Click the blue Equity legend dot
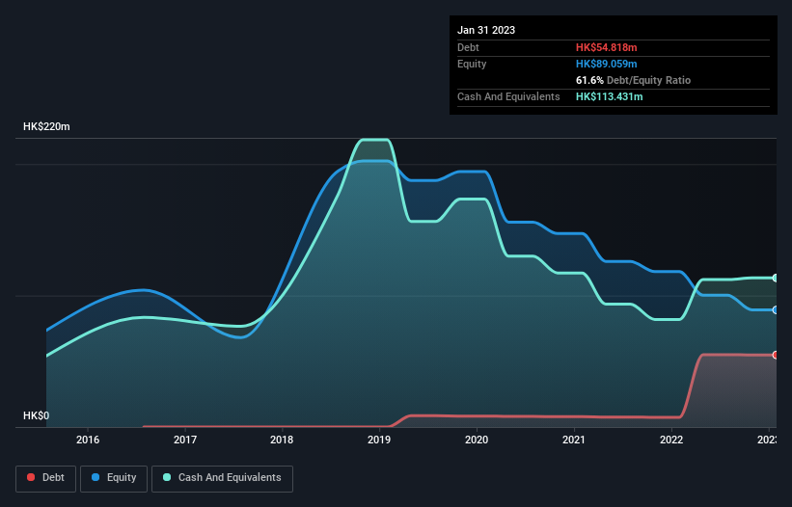The width and height of the screenshot is (792, 507). tap(96, 477)
